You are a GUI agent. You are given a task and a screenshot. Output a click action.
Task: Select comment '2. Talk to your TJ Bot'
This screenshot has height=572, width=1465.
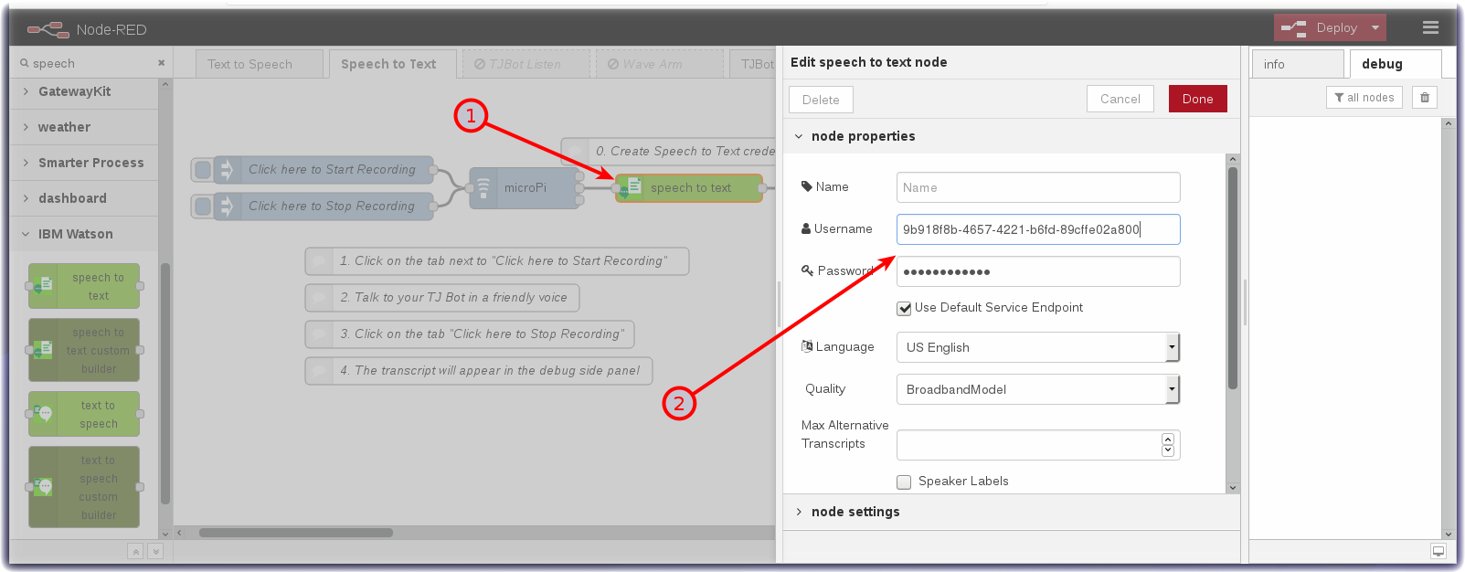click(x=441, y=297)
